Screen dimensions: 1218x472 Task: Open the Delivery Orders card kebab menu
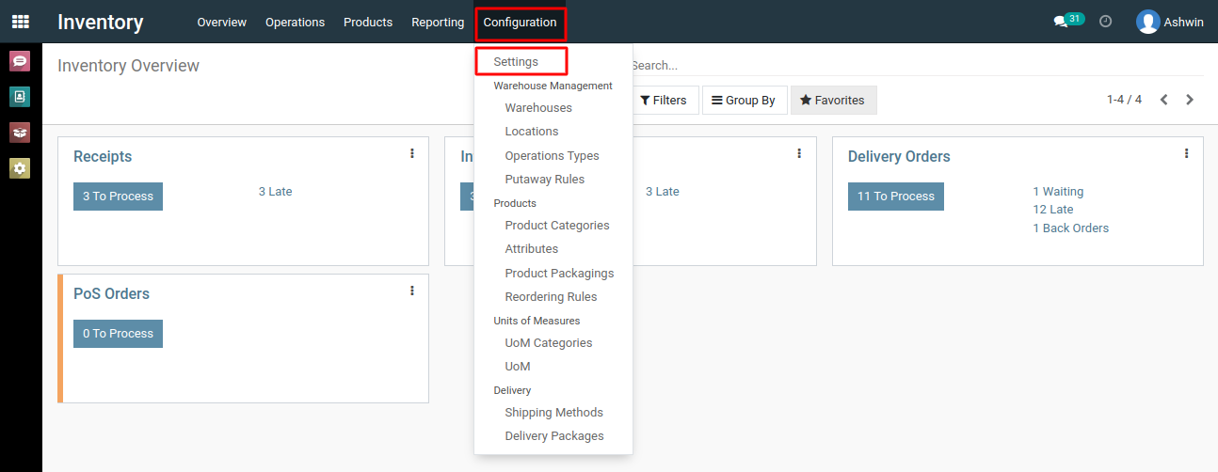(1187, 153)
